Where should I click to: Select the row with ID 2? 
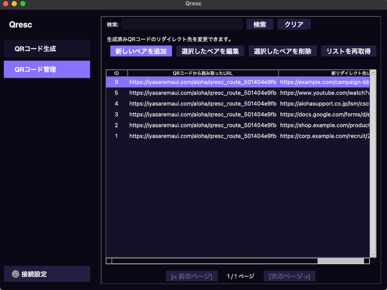238,125
